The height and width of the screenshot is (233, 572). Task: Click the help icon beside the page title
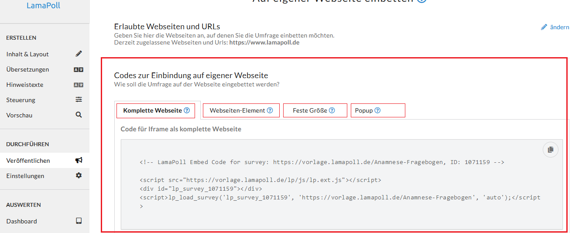point(421,1)
